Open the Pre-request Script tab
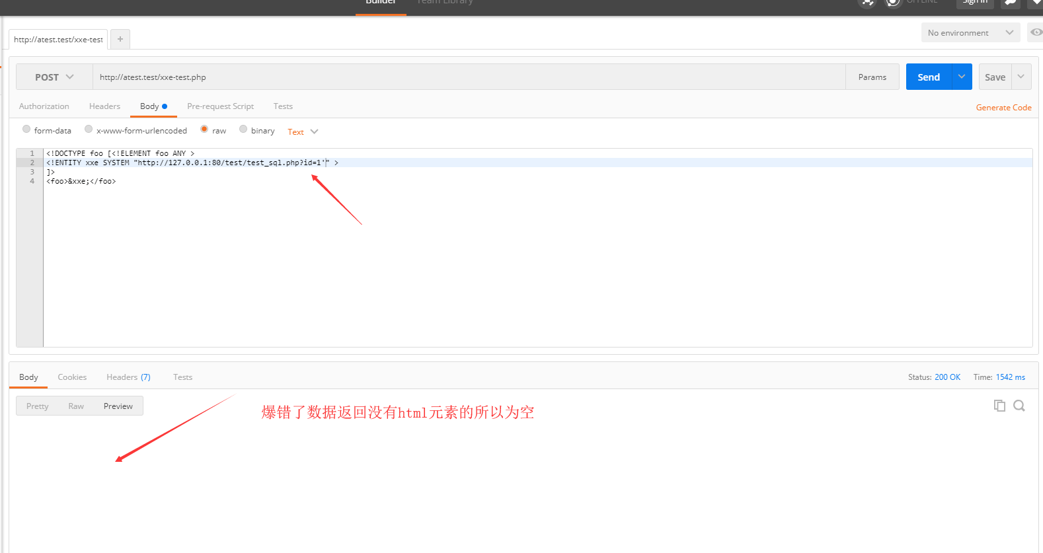Image resolution: width=1043 pixels, height=553 pixels. (220, 106)
